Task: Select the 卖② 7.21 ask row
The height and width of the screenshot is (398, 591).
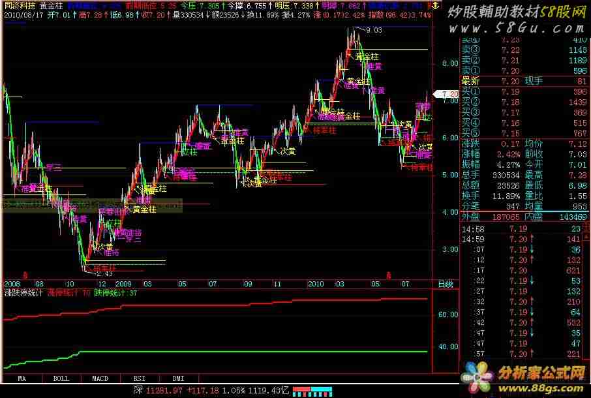Action: (524, 60)
